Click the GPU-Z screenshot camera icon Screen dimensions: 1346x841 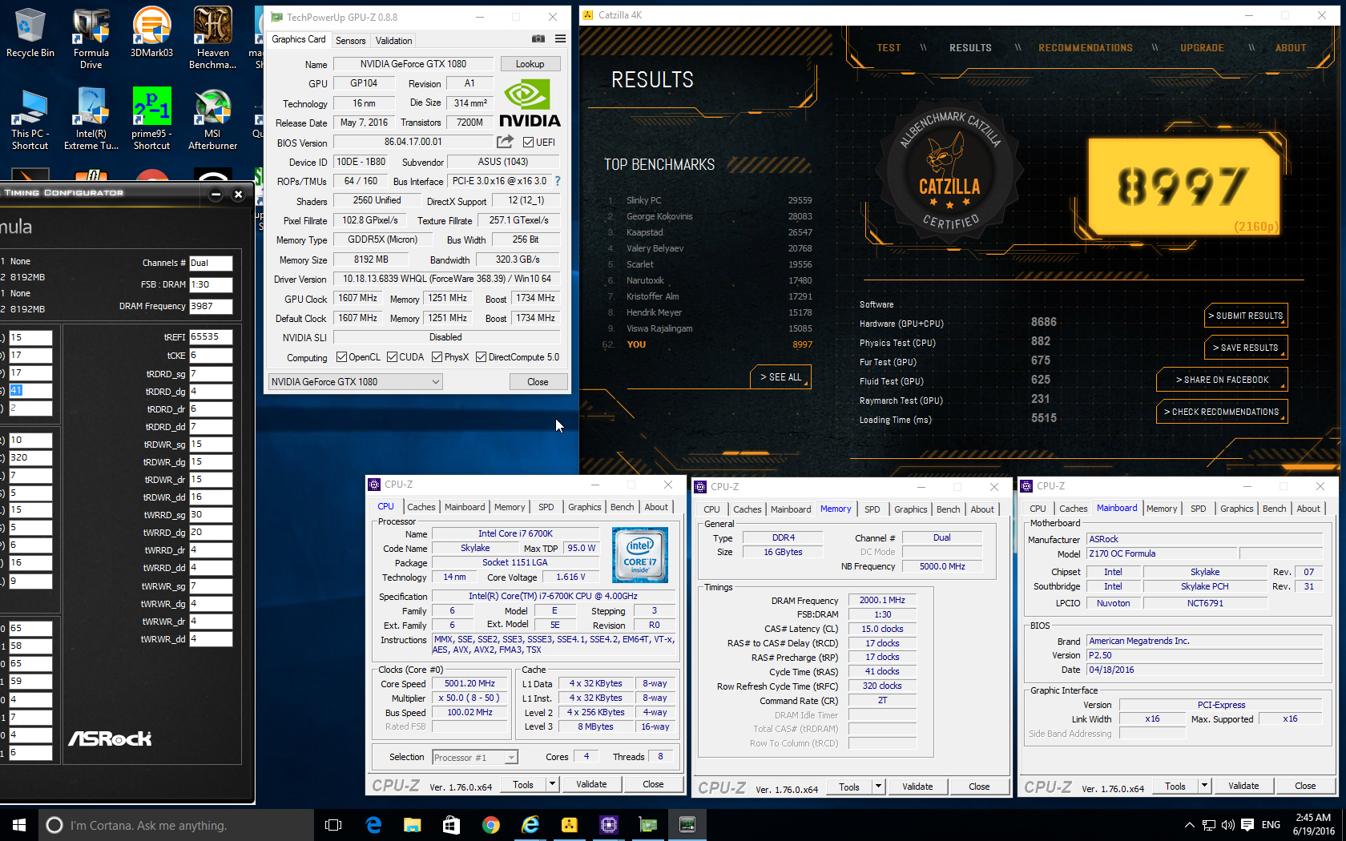(x=538, y=39)
